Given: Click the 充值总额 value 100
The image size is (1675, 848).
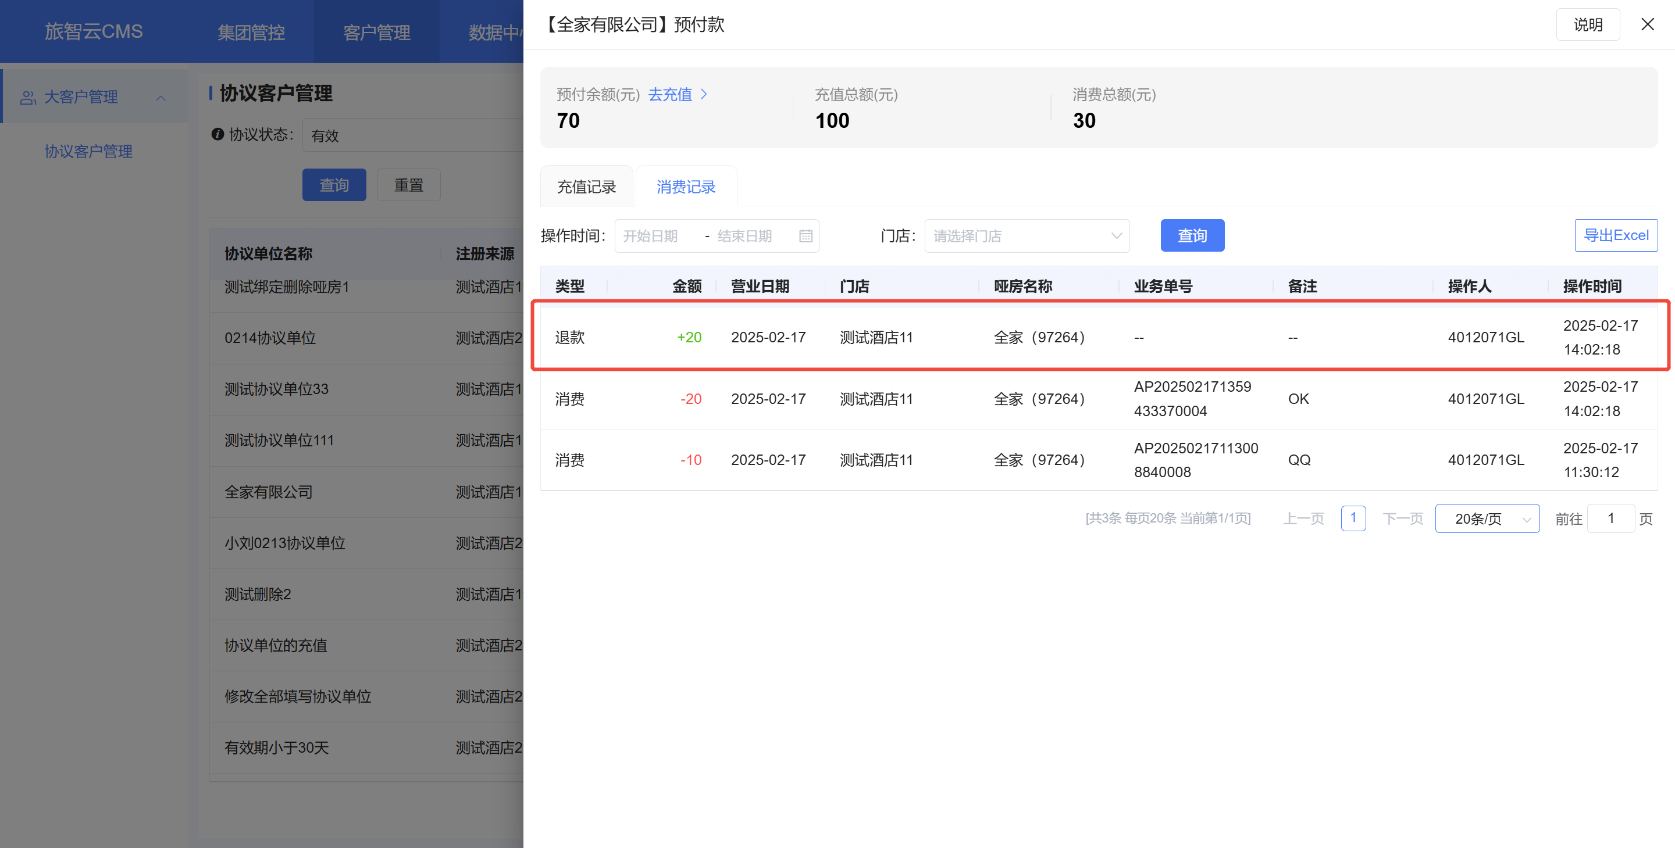Looking at the screenshot, I should coord(832,121).
